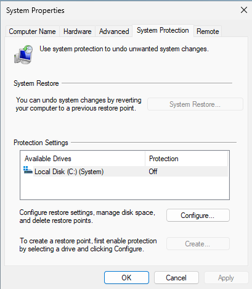The image size is (252, 289).
Task: Click the Protection column header
Action: click(186, 159)
